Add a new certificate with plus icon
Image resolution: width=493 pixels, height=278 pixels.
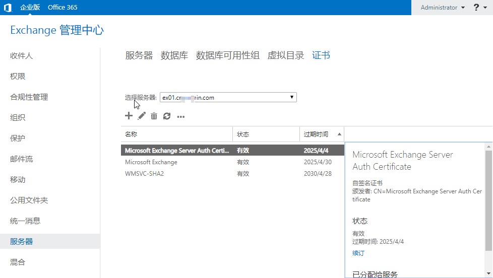tap(129, 116)
